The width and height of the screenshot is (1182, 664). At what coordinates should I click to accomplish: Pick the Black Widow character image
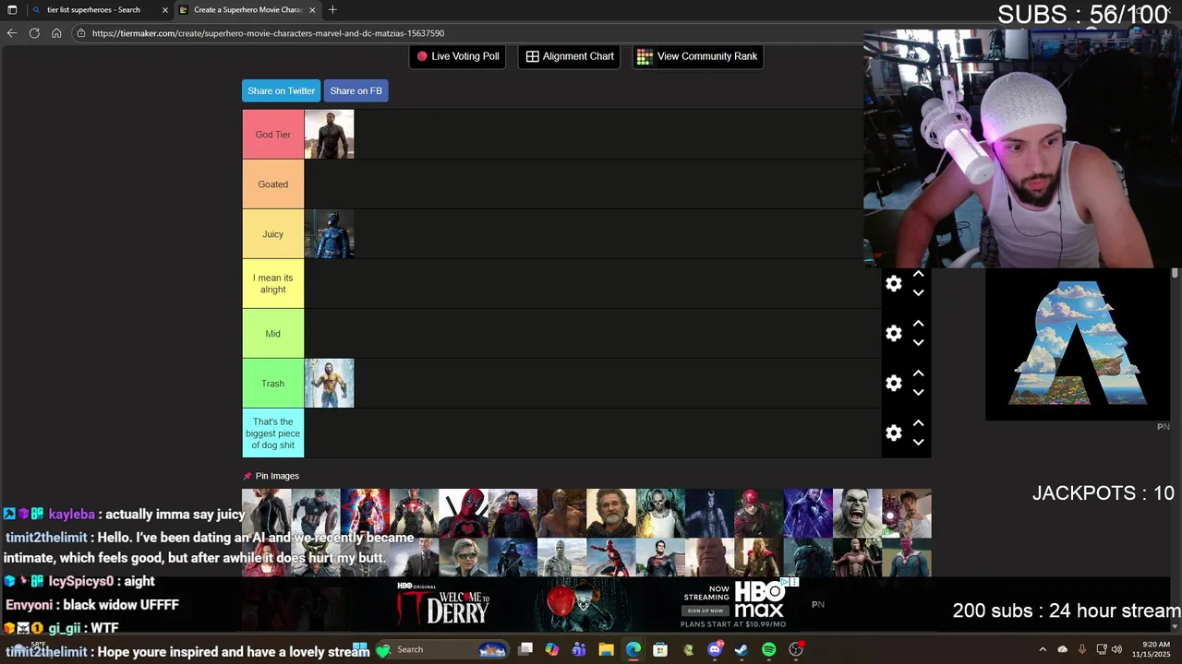pyautogui.click(x=266, y=513)
